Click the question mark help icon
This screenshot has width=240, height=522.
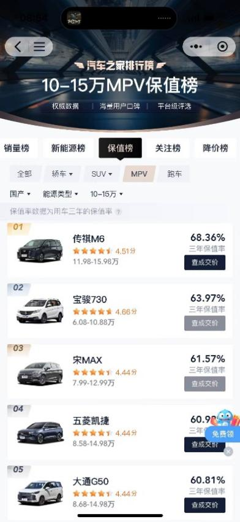pyautogui.click(x=118, y=212)
